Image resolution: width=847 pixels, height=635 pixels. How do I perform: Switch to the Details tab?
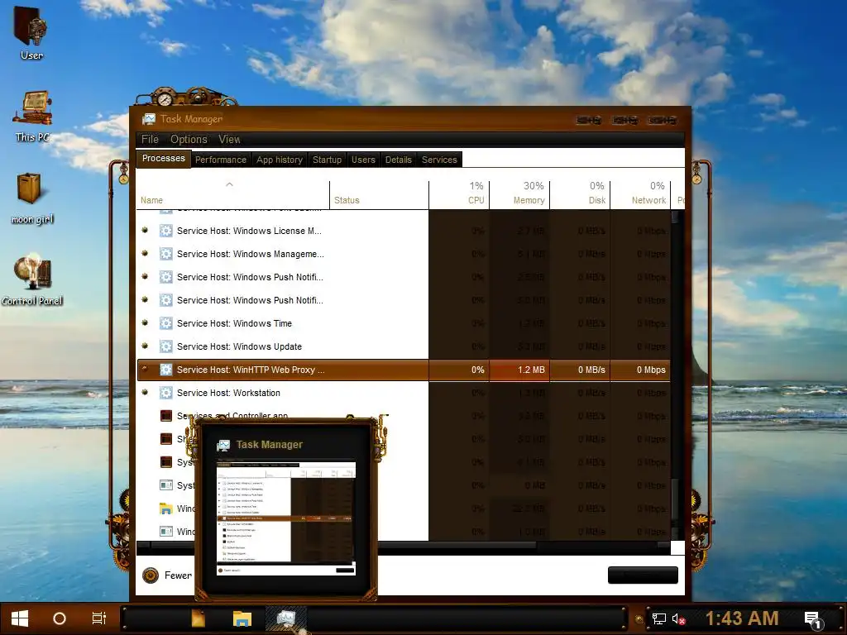coord(398,160)
